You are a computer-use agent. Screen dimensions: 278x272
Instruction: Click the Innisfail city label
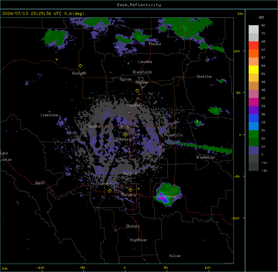point(134,105)
